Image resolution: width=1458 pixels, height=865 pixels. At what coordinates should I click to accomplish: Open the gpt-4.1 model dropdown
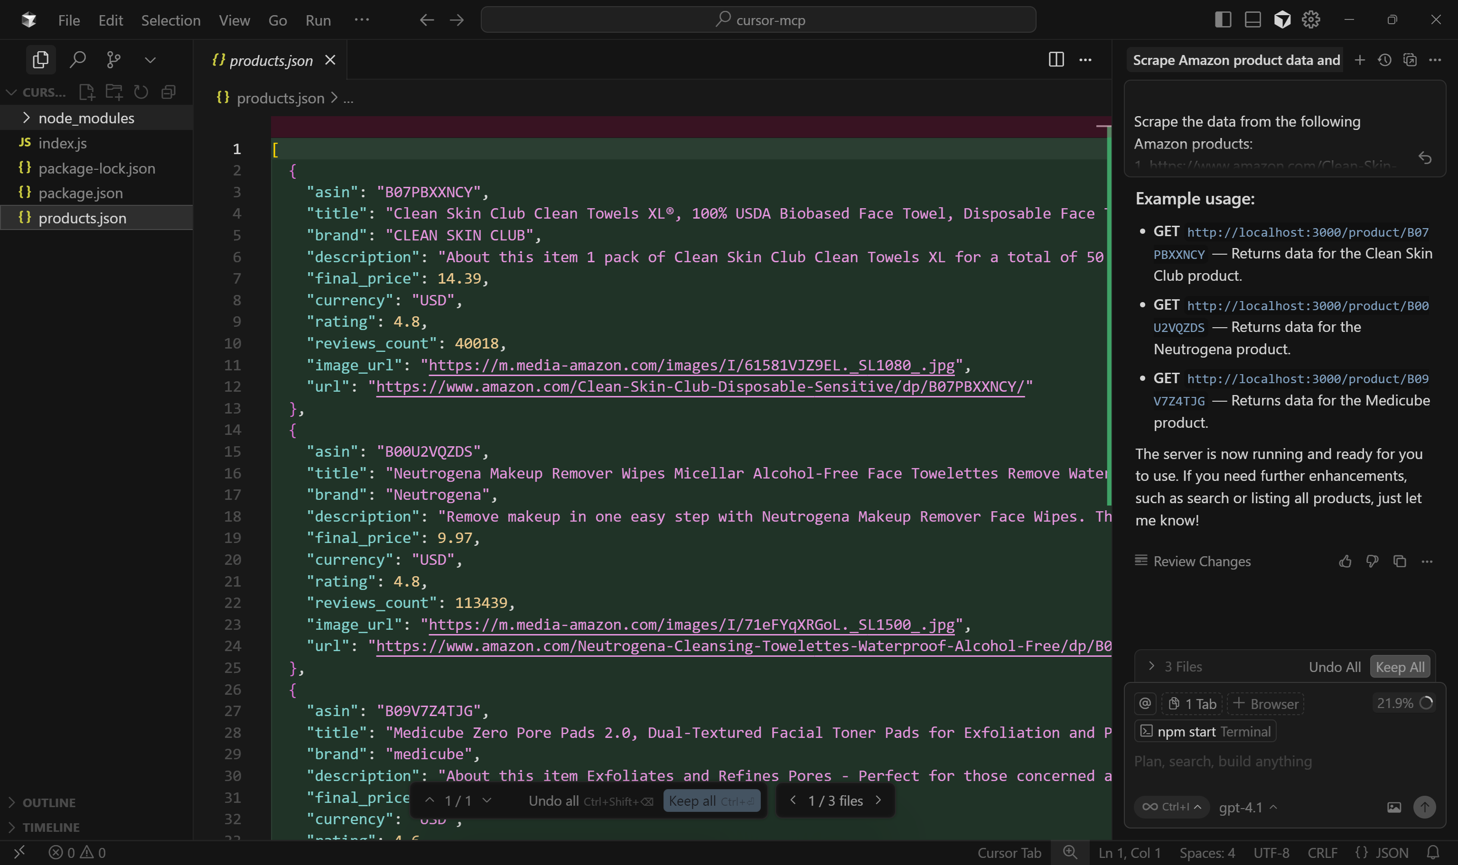tap(1247, 807)
